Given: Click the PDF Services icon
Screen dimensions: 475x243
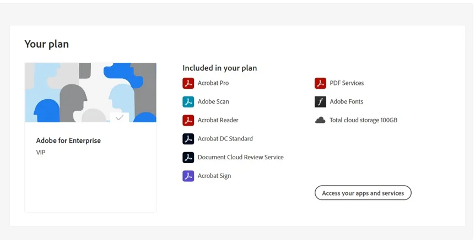Looking at the screenshot, I should [320, 83].
